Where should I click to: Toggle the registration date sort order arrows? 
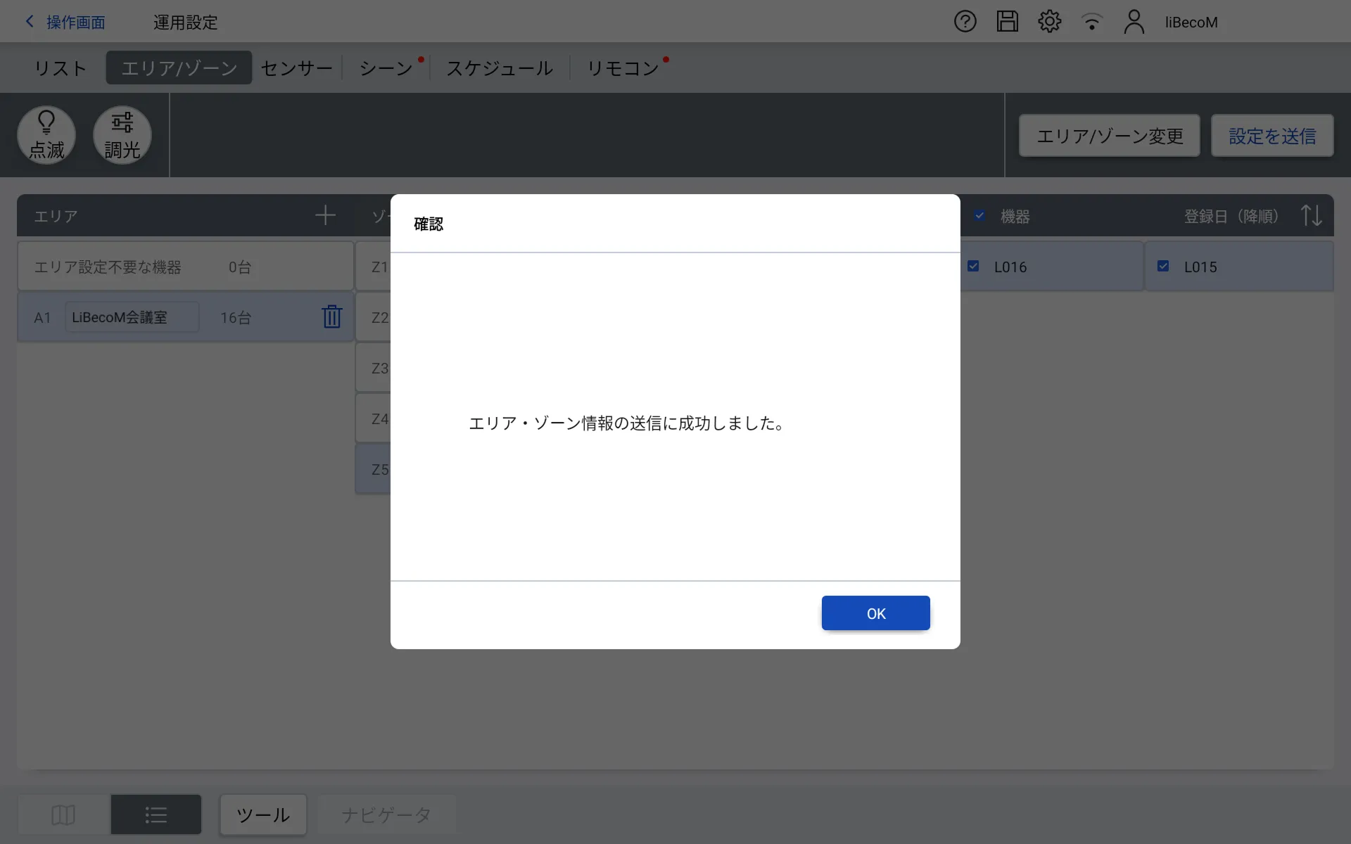[x=1311, y=215]
